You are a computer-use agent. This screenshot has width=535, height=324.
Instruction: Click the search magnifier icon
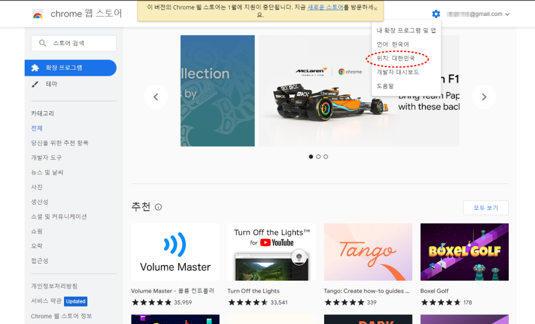click(x=42, y=43)
